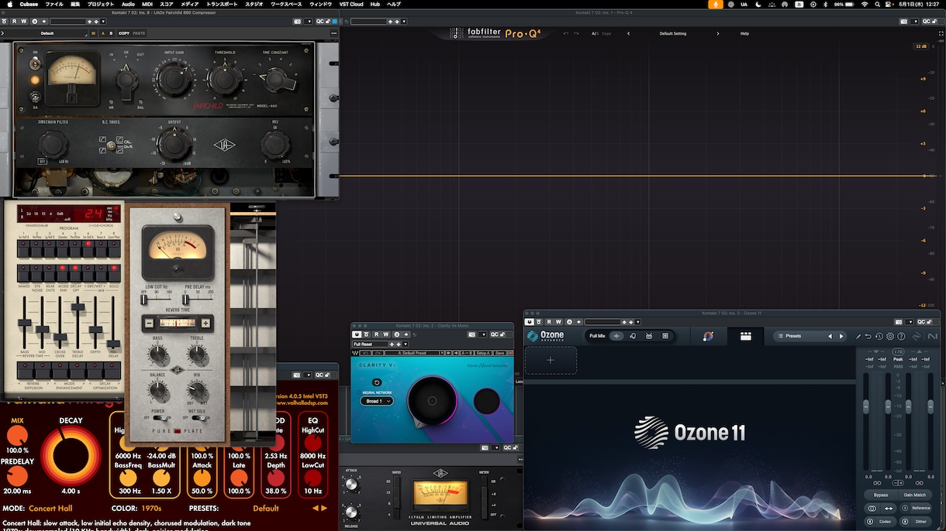Open Cubase application menu
946x531 pixels.
tap(29, 4)
